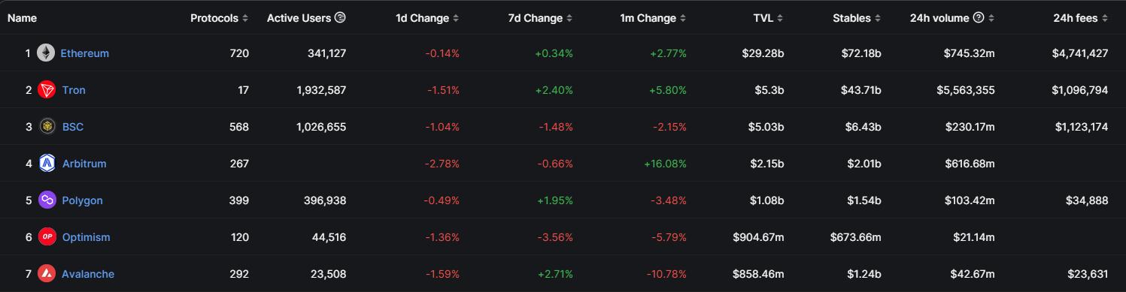Screen dimensions: 1126x292
Task: Open the Arbitrum chain link
Action: (x=83, y=164)
